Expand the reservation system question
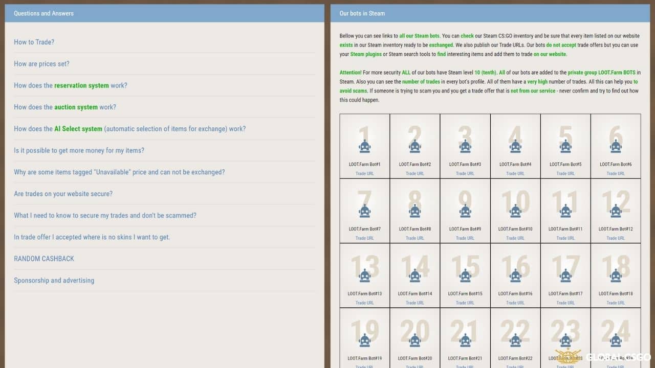This screenshot has width=655, height=368. pyautogui.click(x=71, y=85)
